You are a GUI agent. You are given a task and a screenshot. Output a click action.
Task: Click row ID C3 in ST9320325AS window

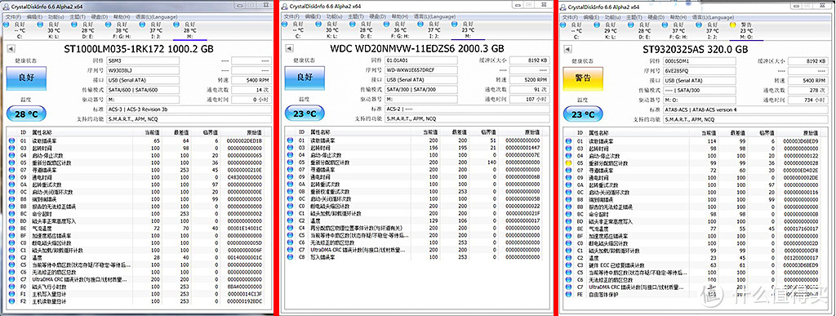tap(581, 265)
